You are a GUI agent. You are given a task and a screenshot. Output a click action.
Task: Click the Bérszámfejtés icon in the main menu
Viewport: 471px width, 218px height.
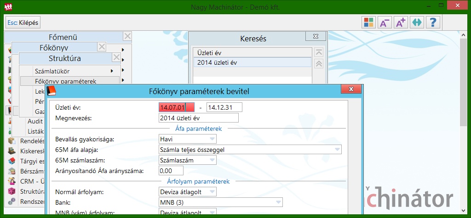(11, 171)
